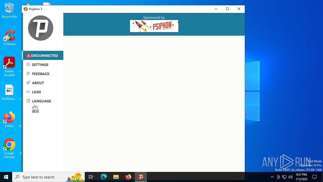
Task: Select the CCleaner desktop shortcut
Action: pyautogui.click(x=9, y=38)
